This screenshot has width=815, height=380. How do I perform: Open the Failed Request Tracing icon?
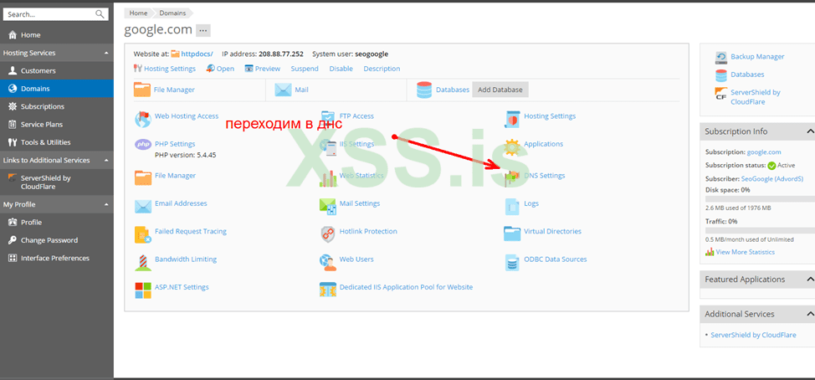143,234
